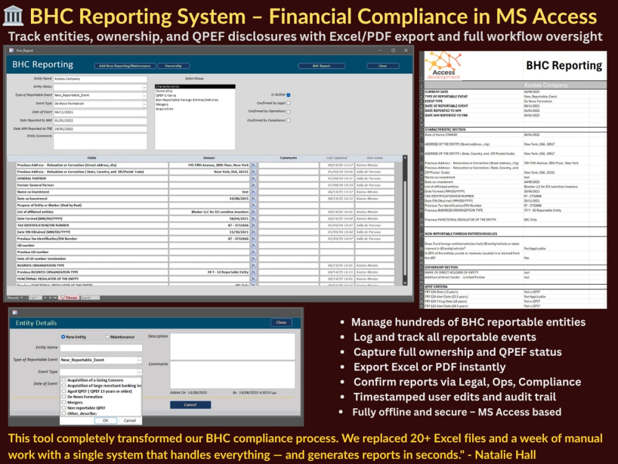The height and width of the screenshot is (464, 618).
Task: Click the Filtered indicator in record navigator
Action: 69,298
